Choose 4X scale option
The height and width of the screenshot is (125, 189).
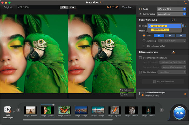pos(181,35)
